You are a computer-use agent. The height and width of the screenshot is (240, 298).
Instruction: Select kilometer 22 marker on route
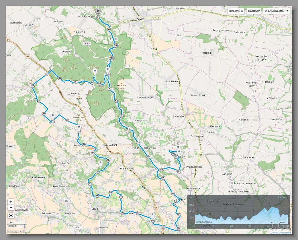coord(178,229)
